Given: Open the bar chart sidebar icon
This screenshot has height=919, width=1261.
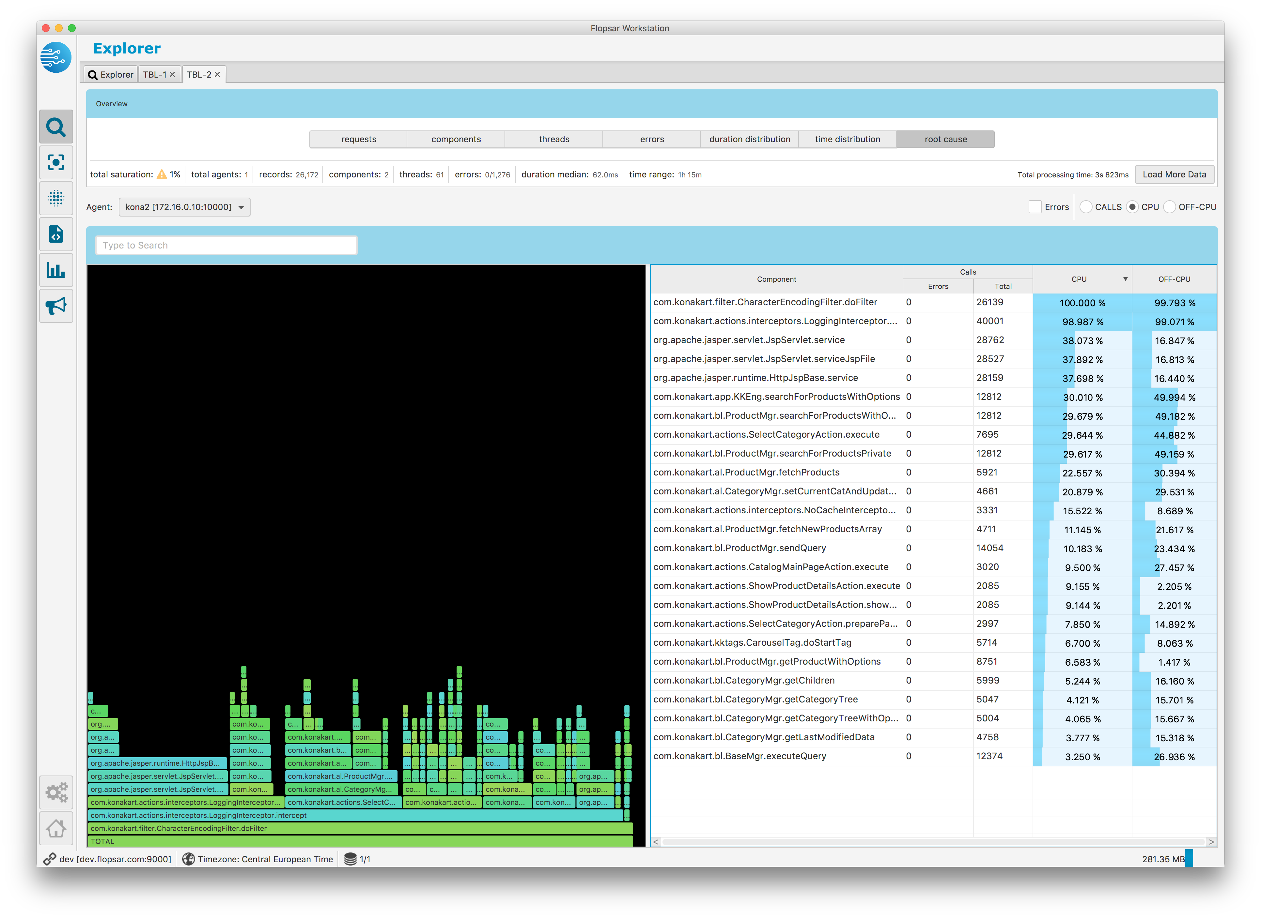Looking at the screenshot, I should [56, 270].
